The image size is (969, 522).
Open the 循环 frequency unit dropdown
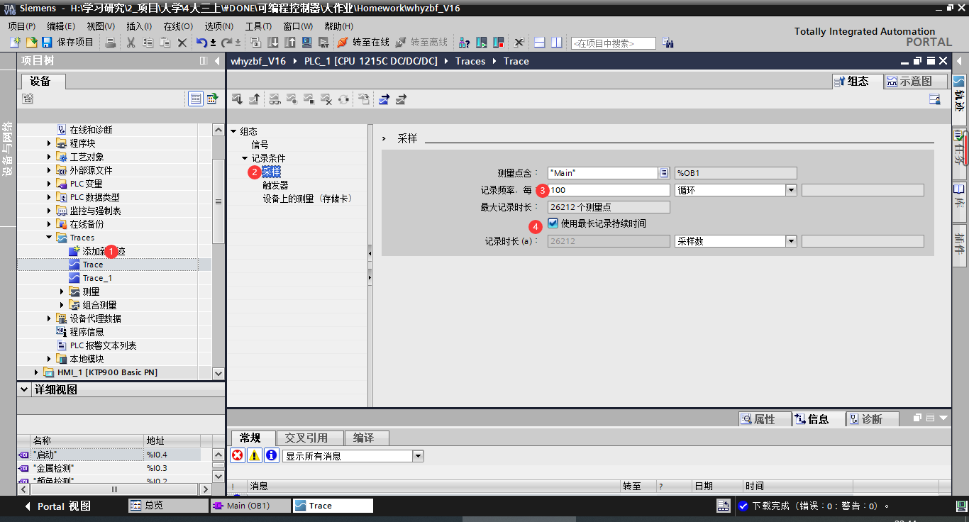tap(791, 190)
